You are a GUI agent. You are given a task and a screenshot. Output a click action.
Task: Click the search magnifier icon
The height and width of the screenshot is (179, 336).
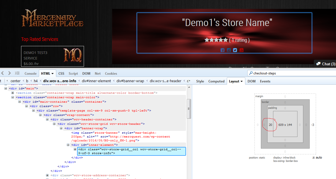[x=251, y=73]
